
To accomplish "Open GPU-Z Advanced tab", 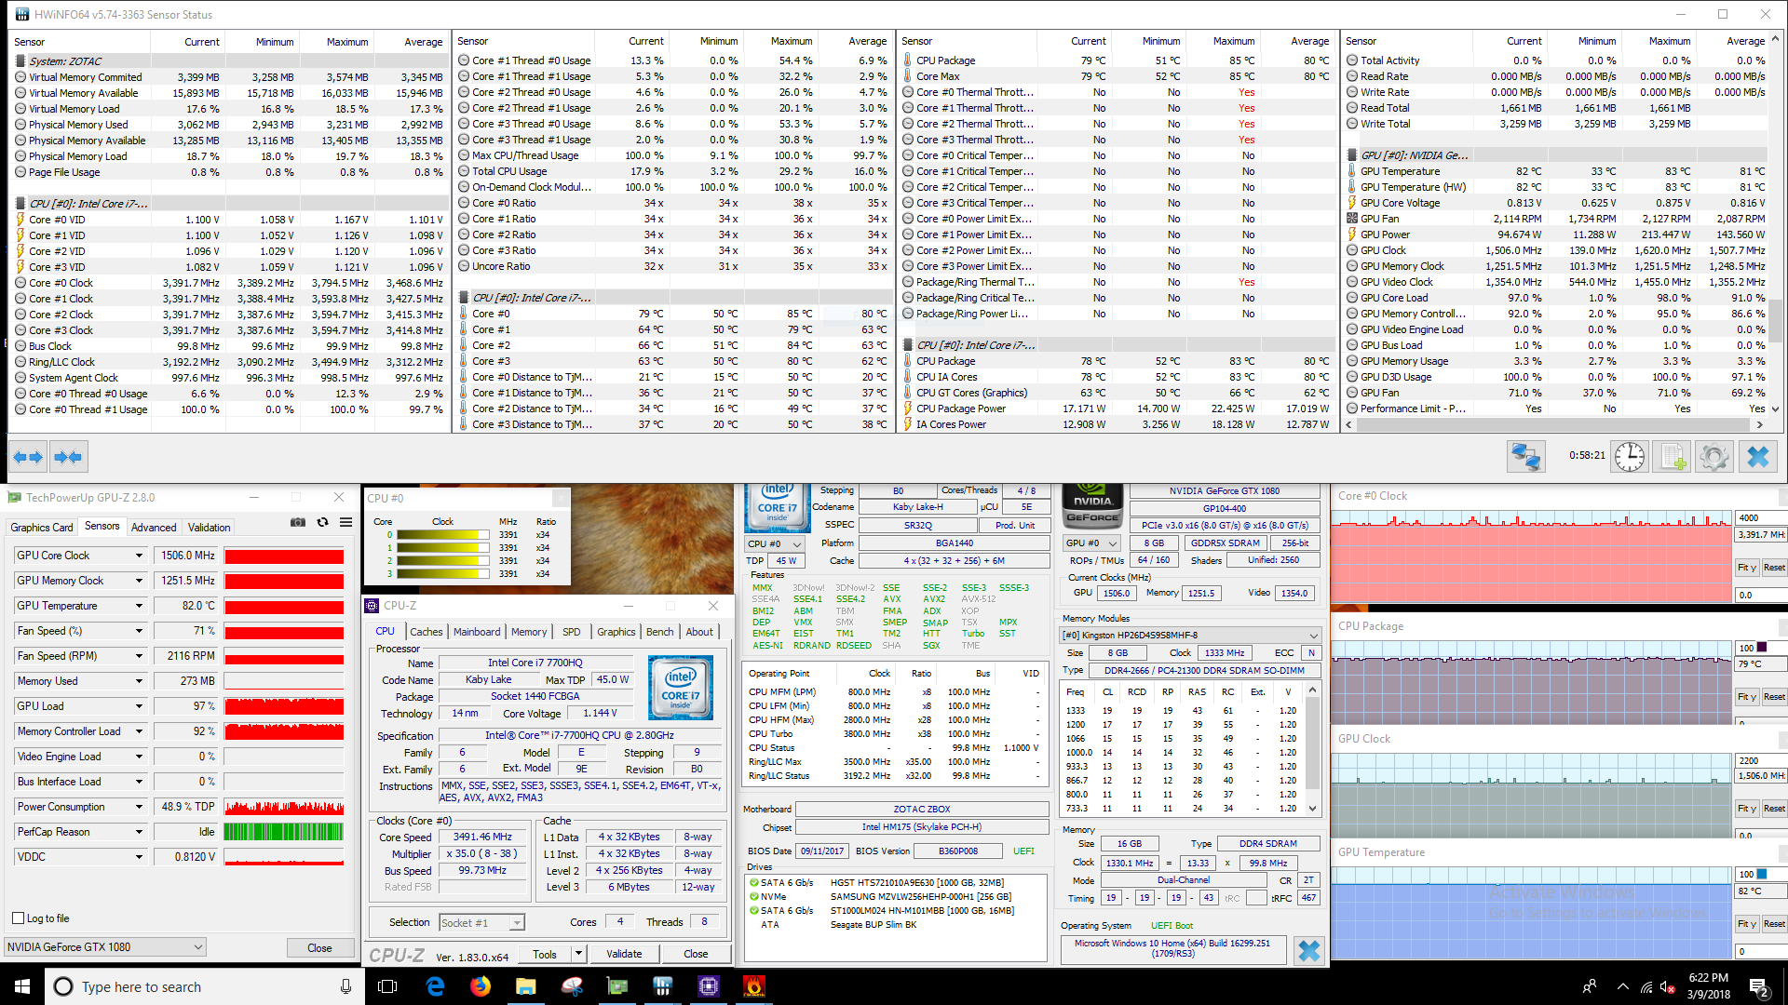I will coord(153,528).
